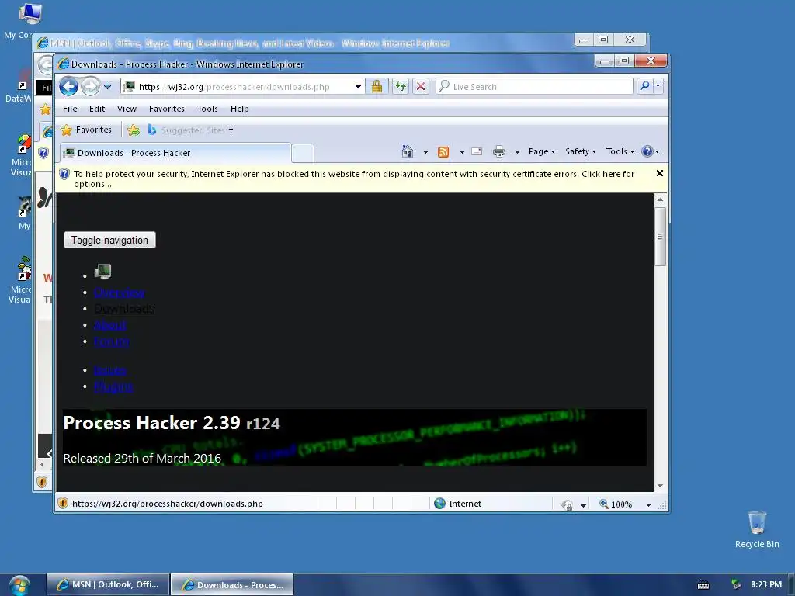
Task: Open the Edit menu
Action: coord(97,109)
